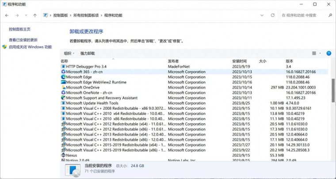The width and height of the screenshot is (336, 179).
Task: Click the Edge WebView2 Runtime icon
Action: click(x=63, y=82)
